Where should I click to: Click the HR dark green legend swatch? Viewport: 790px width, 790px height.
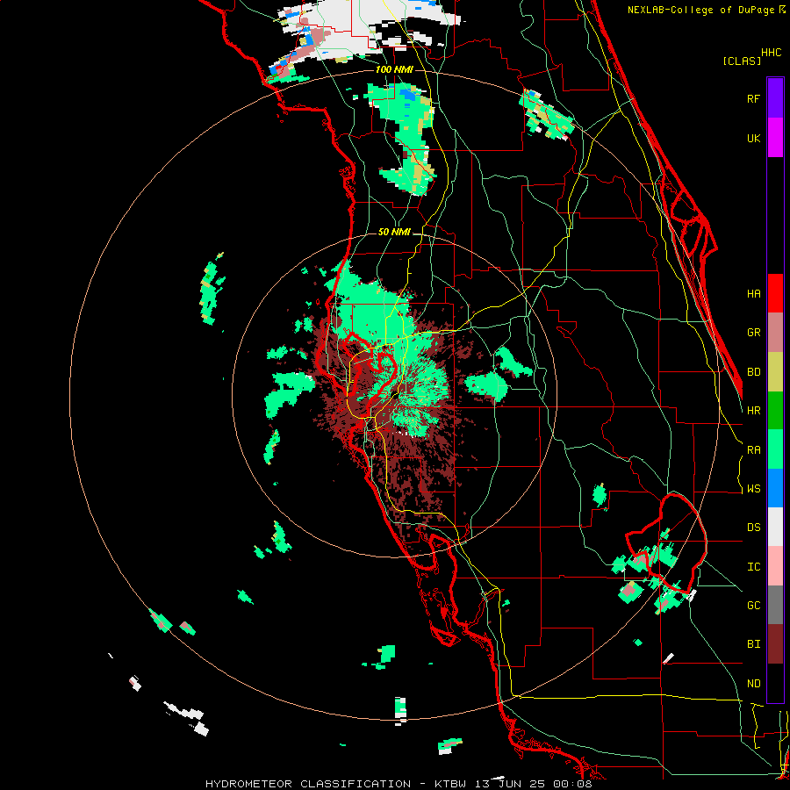(x=775, y=411)
